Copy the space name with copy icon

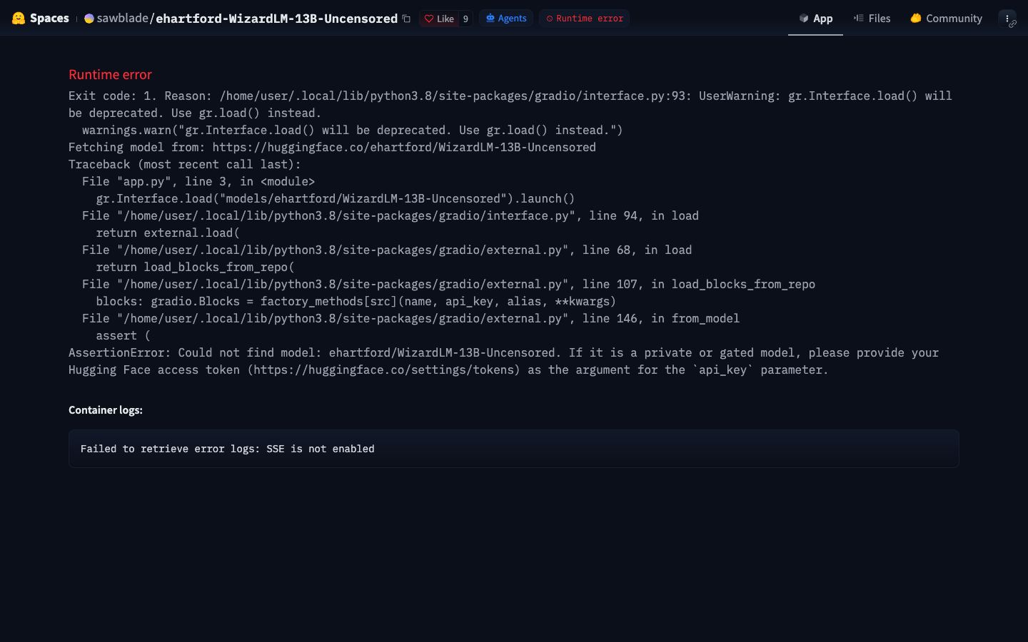406,19
